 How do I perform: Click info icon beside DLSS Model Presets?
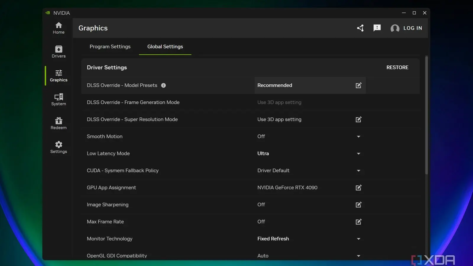point(163,85)
